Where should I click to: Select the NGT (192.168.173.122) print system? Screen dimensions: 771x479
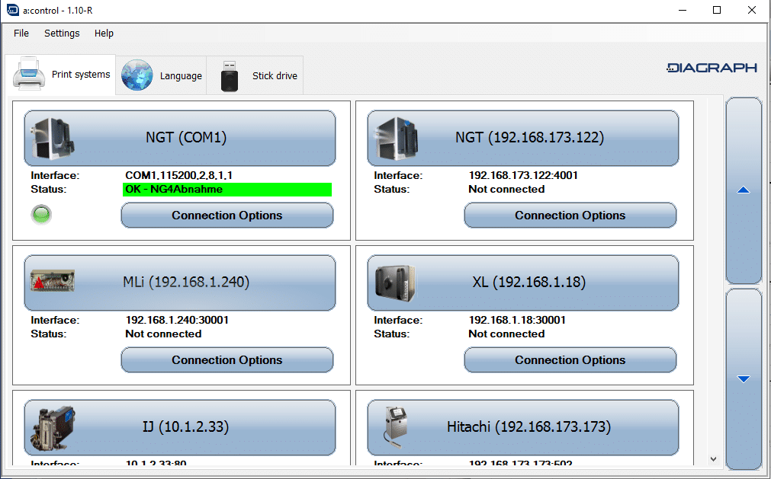pos(523,138)
